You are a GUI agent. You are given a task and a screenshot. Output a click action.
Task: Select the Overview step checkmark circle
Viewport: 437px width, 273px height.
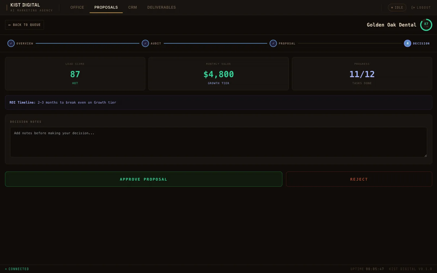coord(11,43)
